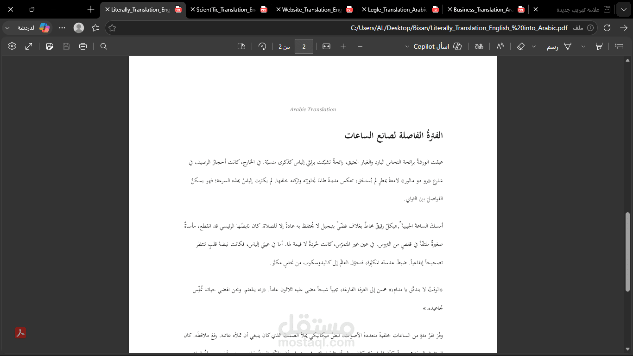Switch to Website_Translation tab

pyautogui.click(x=315, y=9)
